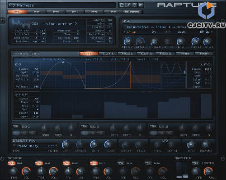This screenshot has height=180, width=226.
Task: Toggle the Master LIMITER ON button
Action: [195, 163]
